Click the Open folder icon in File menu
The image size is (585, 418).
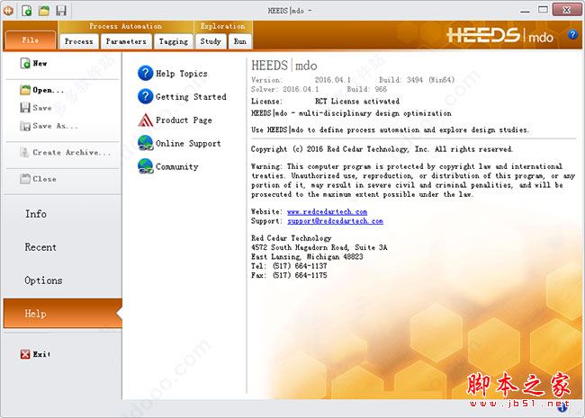point(25,90)
